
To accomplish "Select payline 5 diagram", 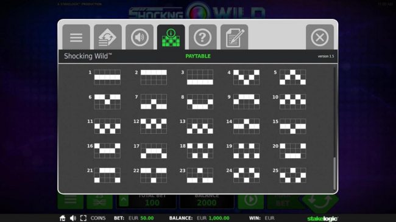I will pos(292,77).
